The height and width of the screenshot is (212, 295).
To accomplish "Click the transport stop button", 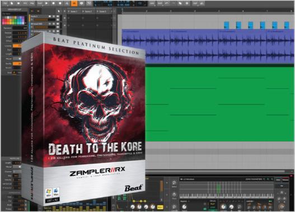I will click(x=53, y=3).
